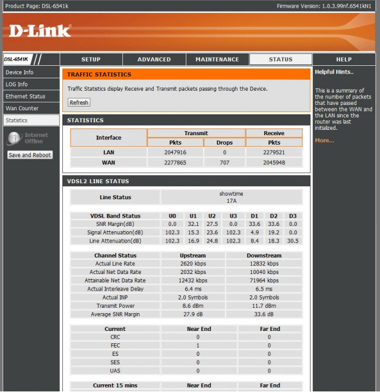Open the ADVANCED tab
This screenshot has height=392, width=380.
[x=154, y=59]
